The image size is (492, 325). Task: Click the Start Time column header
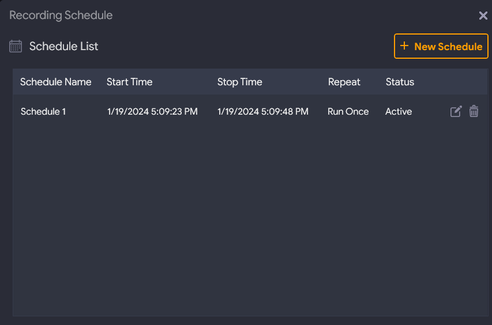click(129, 82)
